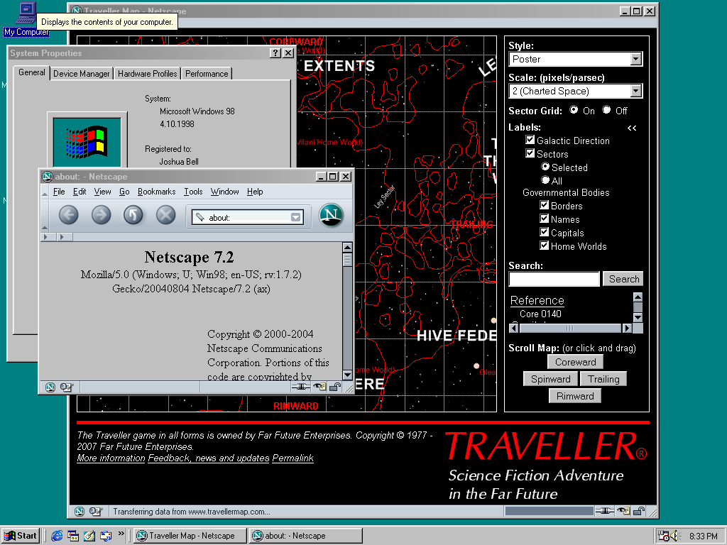Click Composer icon in Traveller Map status bar
The width and height of the screenshot is (727, 545).
pos(96,511)
